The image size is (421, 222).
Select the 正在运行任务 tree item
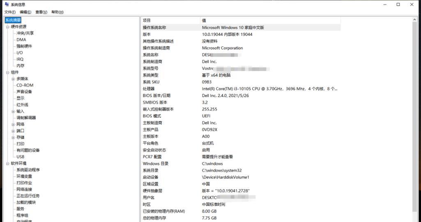[28, 196]
